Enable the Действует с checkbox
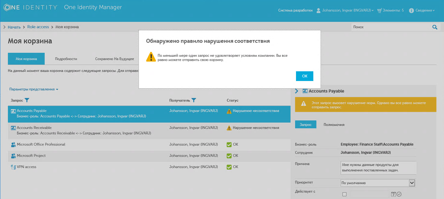444x199 pixels. pyautogui.click(x=344, y=194)
